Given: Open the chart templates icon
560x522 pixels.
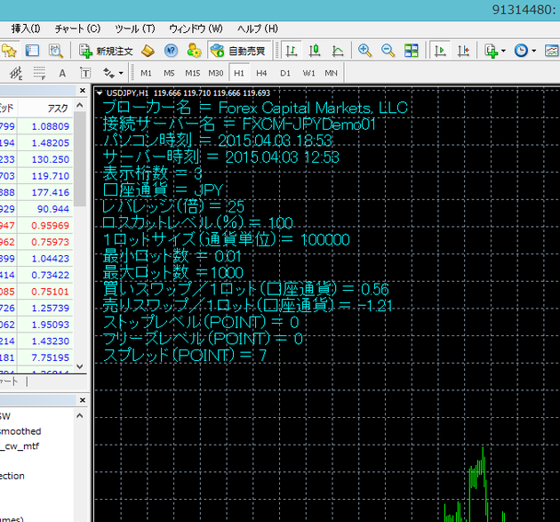Looking at the screenshot, I should click(551, 51).
